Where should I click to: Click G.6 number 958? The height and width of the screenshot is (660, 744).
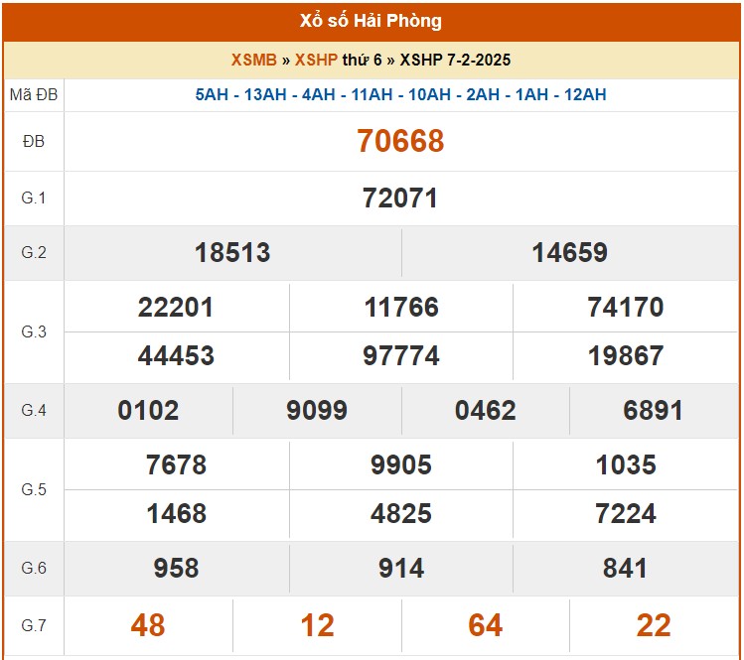point(176,569)
